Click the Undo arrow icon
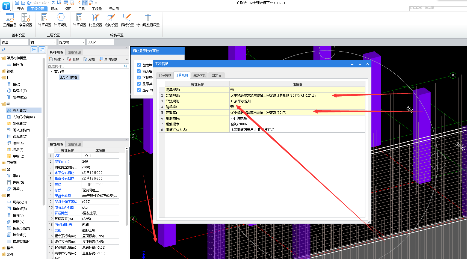 (36, 3)
